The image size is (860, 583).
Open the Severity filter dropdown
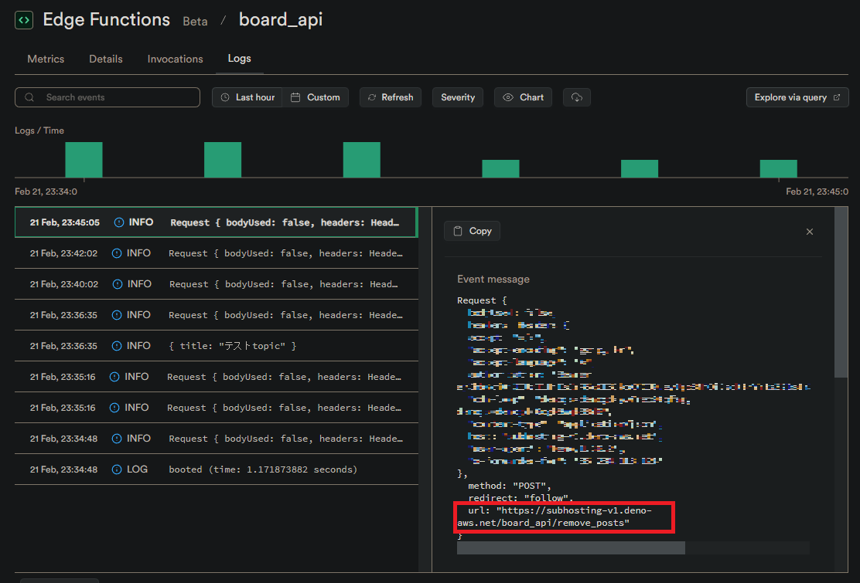click(x=458, y=97)
